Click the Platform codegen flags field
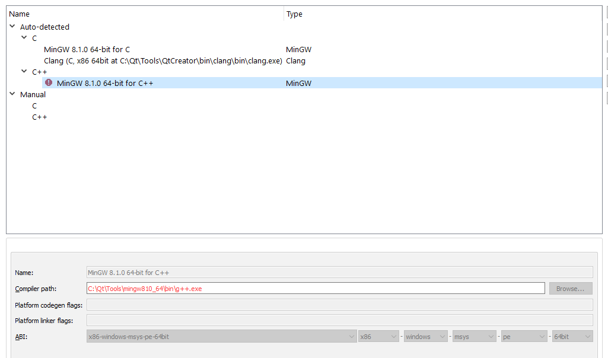Viewport: 608px width, 358px height. (x=339, y=305)
